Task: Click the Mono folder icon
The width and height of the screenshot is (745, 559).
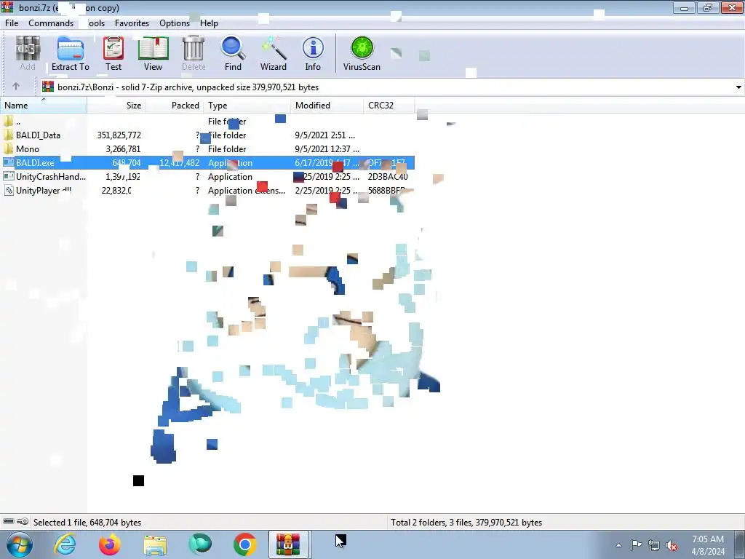Action: tap(8, 148)
